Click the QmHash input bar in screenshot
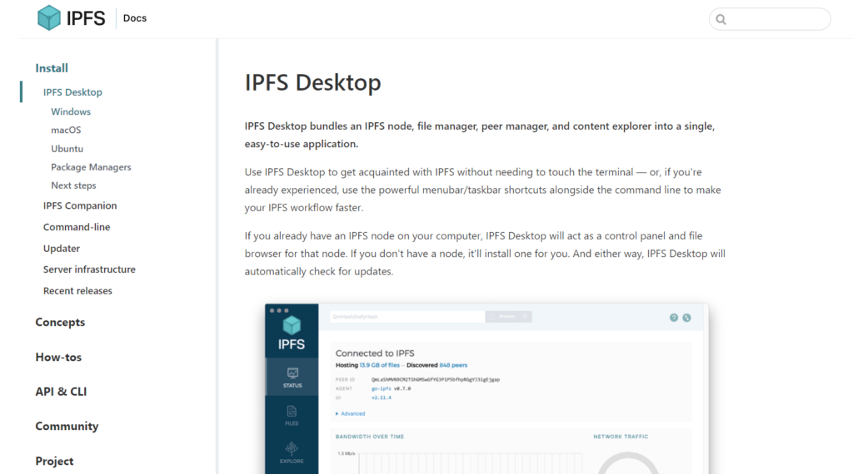This screenshot has width=853, height=474. tap(407, 317)
